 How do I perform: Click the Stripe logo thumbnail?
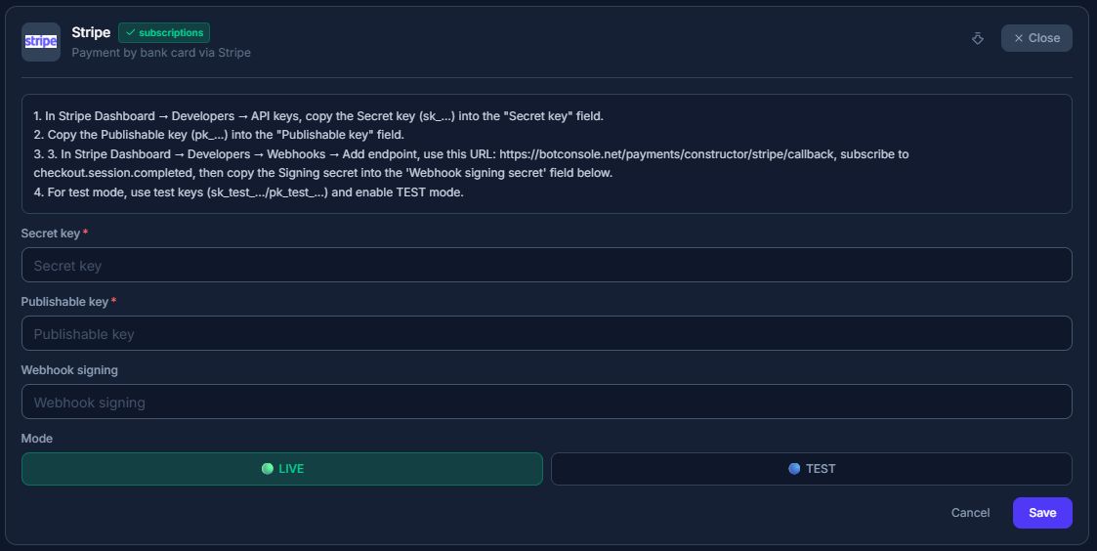point(41,42)
